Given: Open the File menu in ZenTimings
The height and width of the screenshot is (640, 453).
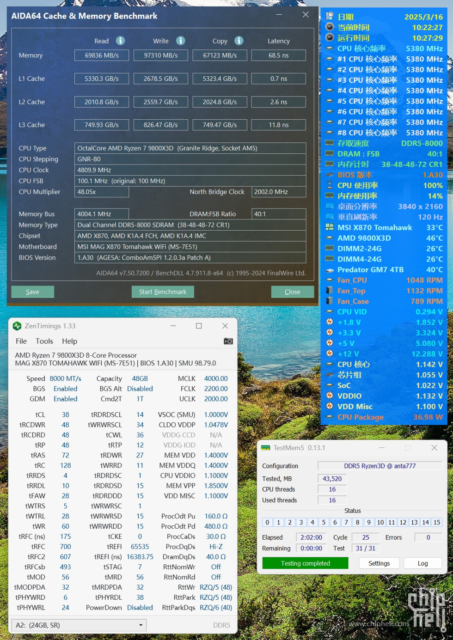Looking at the screenshot, I should click(x=21, y=341).
